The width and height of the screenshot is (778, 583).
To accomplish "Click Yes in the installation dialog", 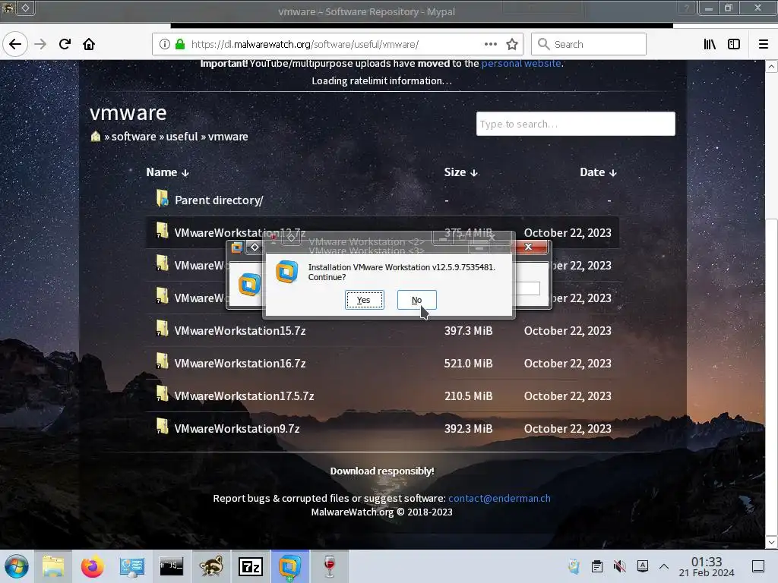I will pos(364,300).
